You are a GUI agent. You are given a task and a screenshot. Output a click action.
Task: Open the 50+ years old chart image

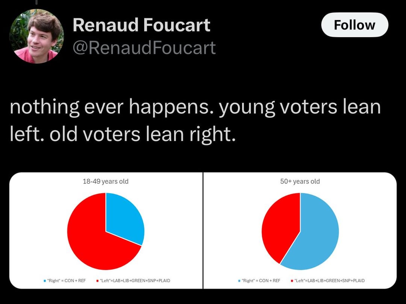pos(300,230)
